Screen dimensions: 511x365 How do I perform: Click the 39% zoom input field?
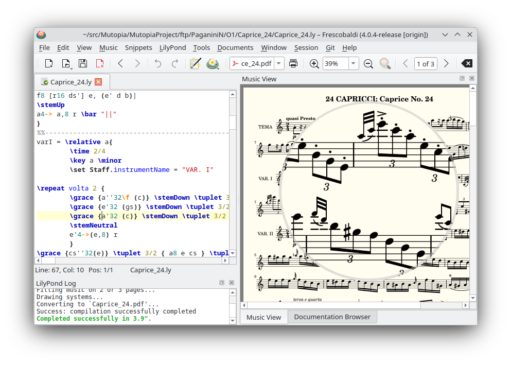[x=336, y=63]
